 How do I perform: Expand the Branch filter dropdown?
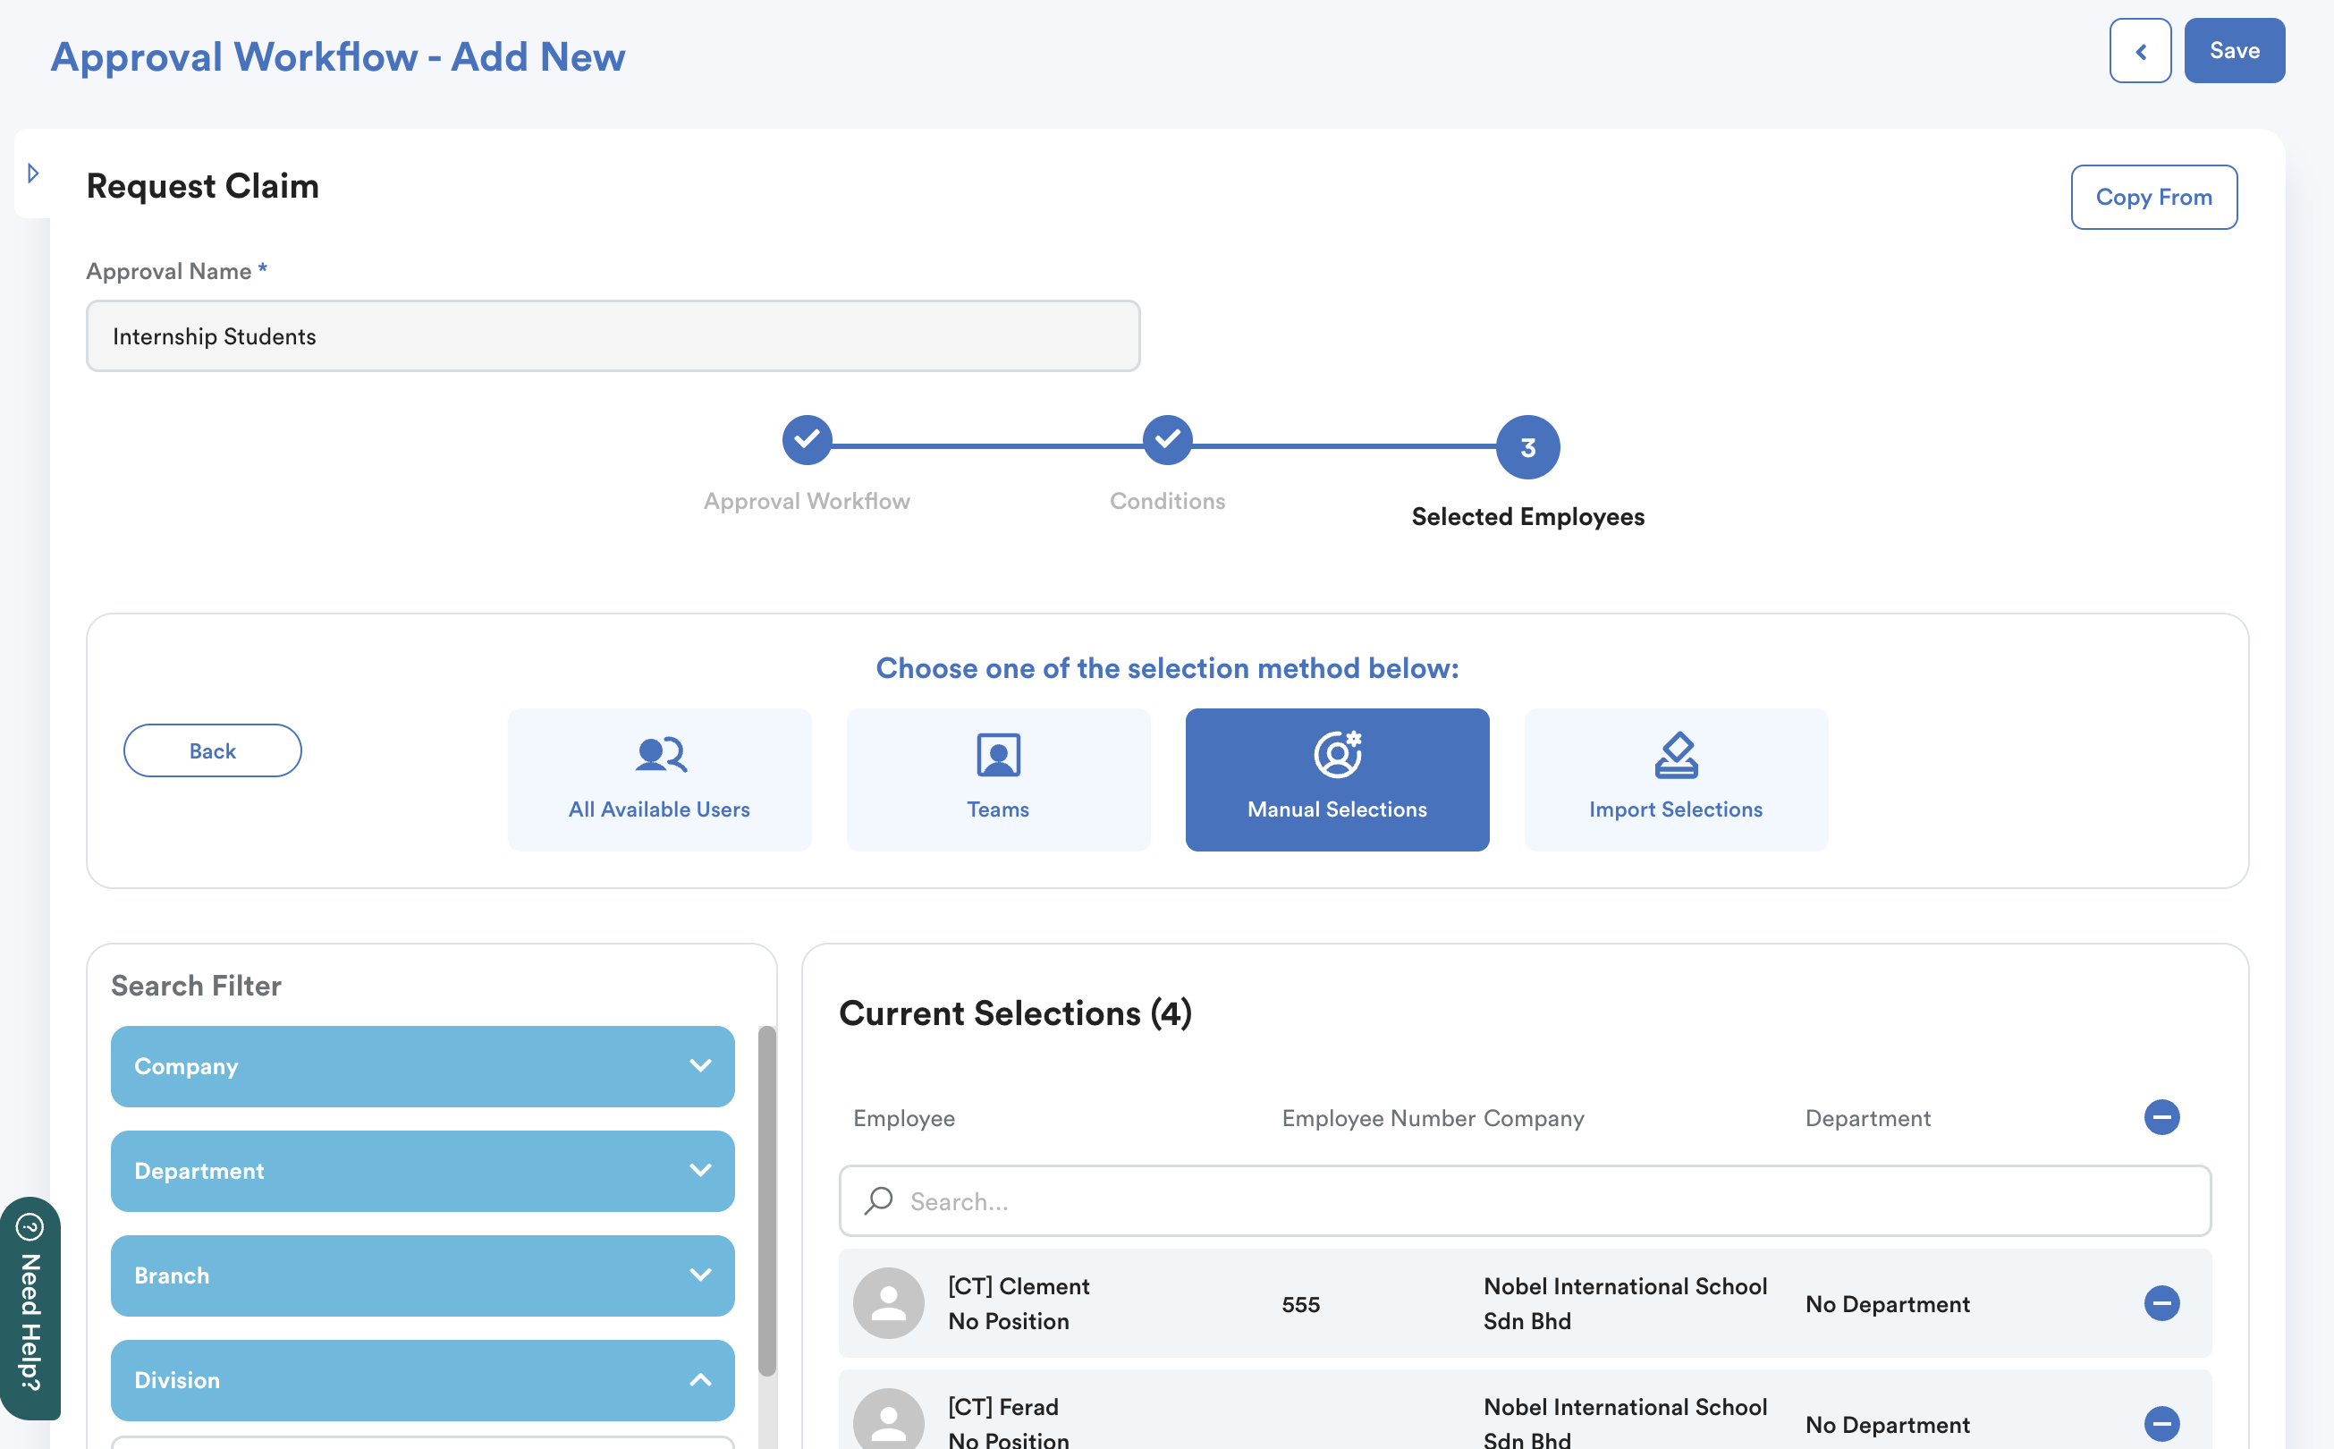coord(422,1275)
